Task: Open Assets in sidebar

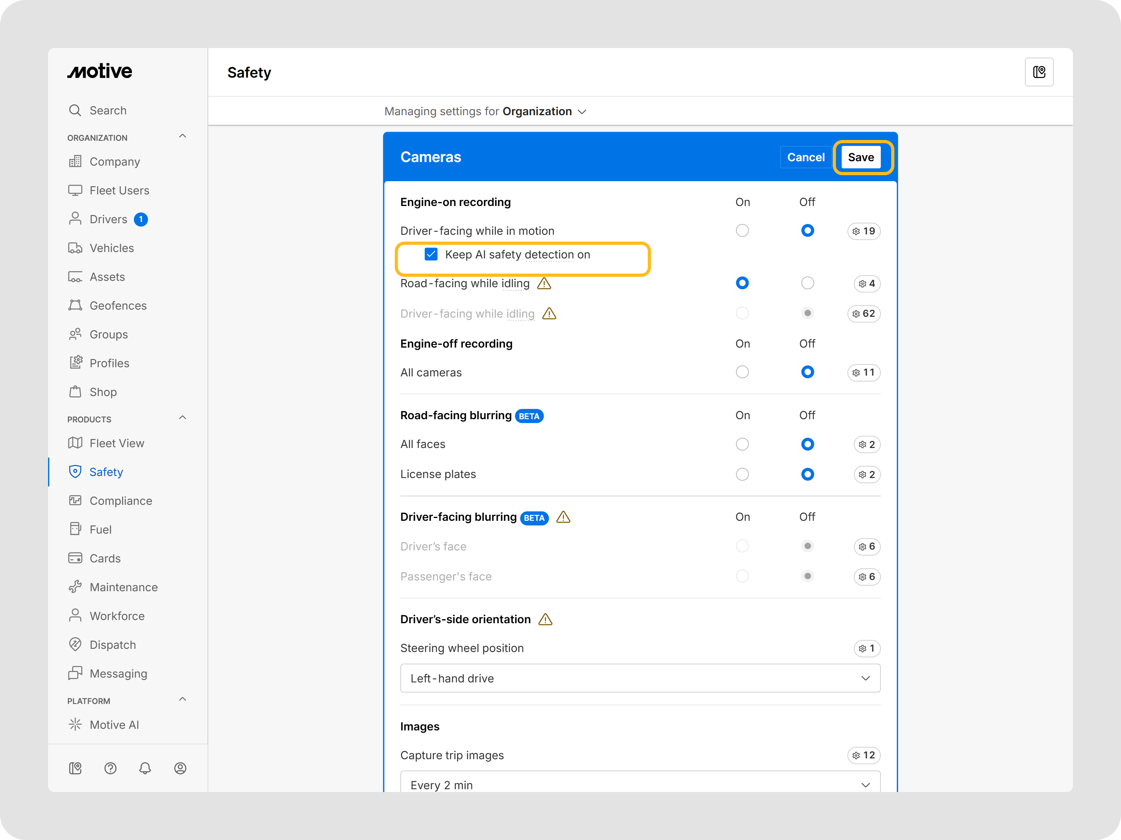Action: 96,277
